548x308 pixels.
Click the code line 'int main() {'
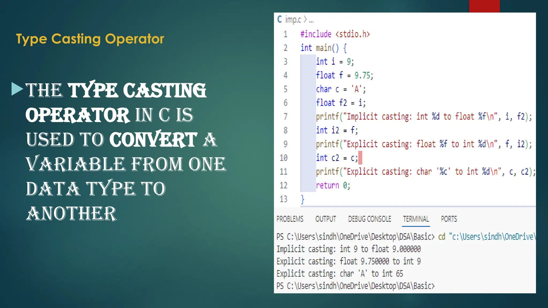pos(324,48)
